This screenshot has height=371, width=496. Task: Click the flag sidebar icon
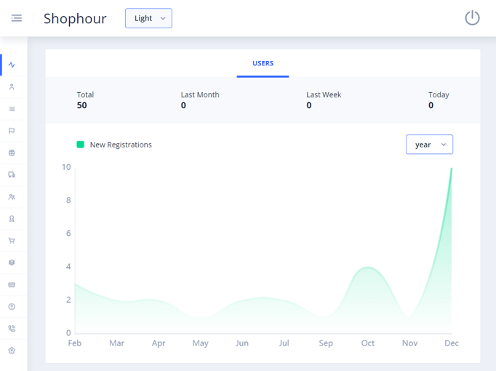12,131
